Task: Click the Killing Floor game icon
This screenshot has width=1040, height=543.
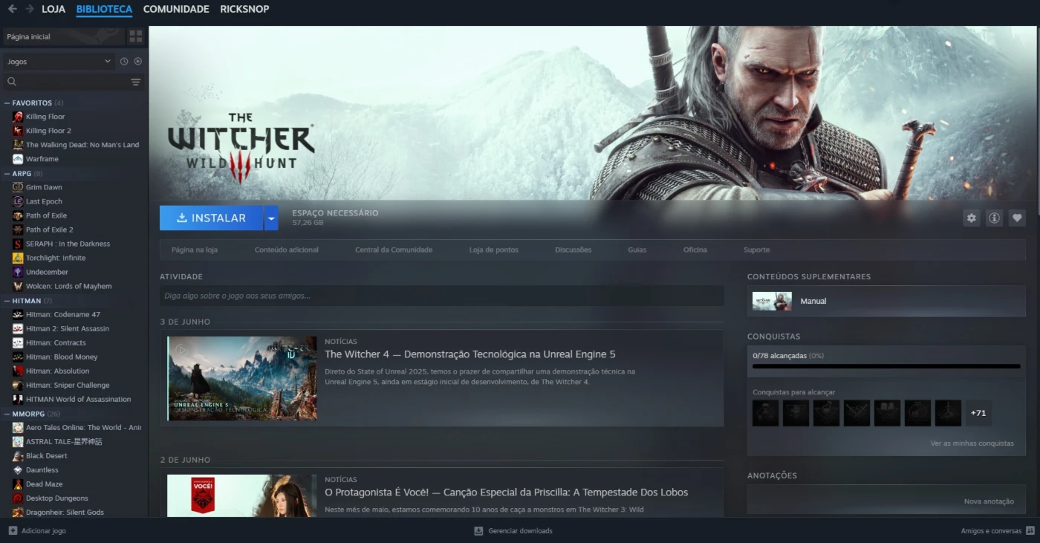Action: 18,117
